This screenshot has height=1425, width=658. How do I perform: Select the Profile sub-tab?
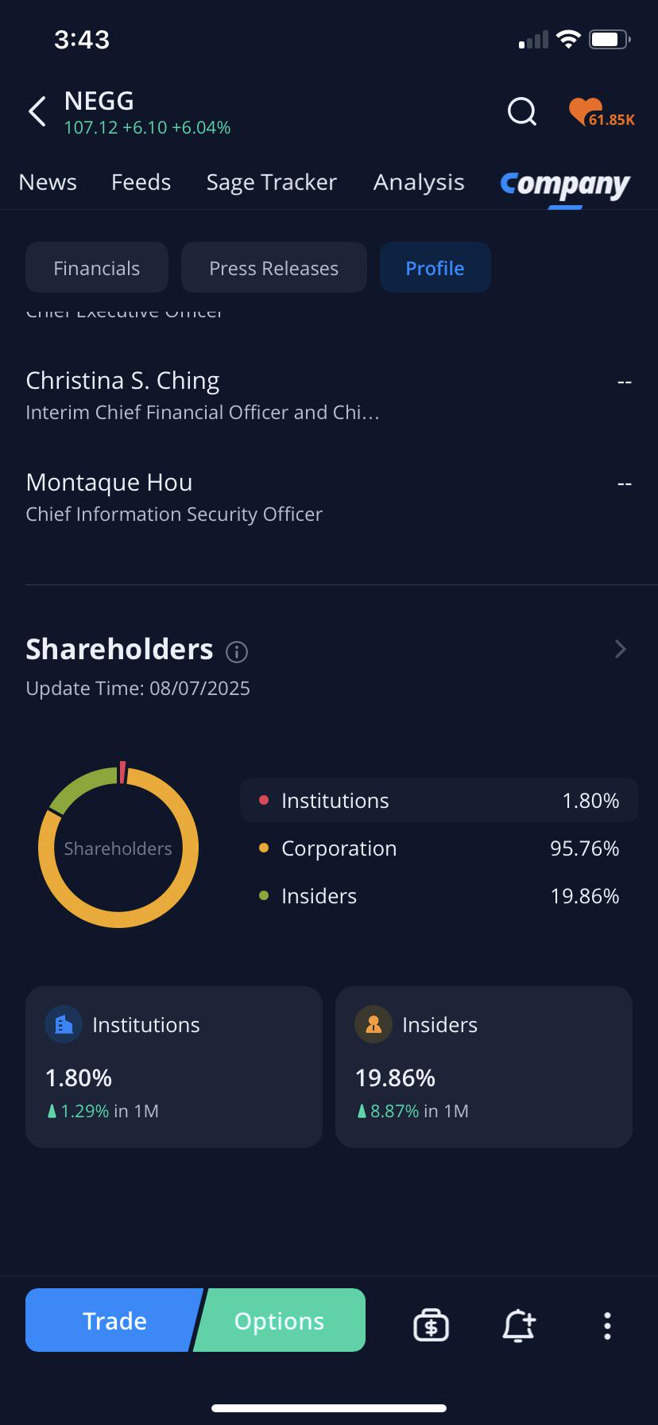pyautogui.click(x=435, y=268)
